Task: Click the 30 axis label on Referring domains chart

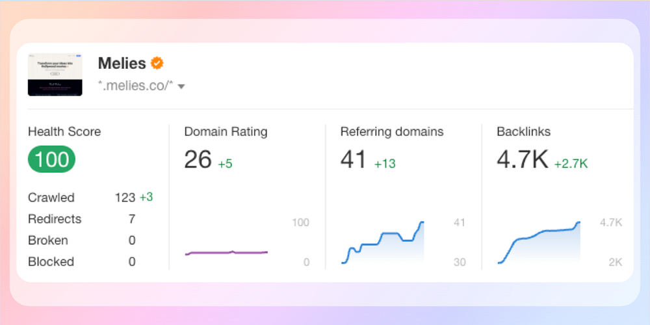Action: click(x=460, y=263)
